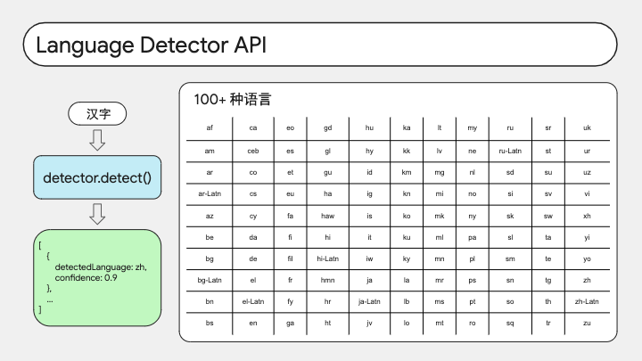Select the 'th' language cell

pyautogui.click(x=548, y=301)
